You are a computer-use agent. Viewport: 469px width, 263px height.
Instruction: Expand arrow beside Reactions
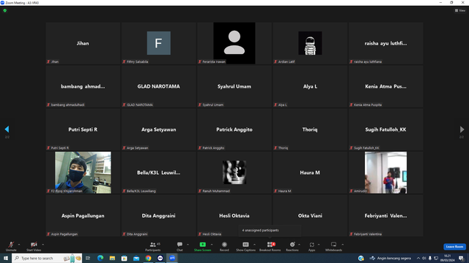[299, 245]
